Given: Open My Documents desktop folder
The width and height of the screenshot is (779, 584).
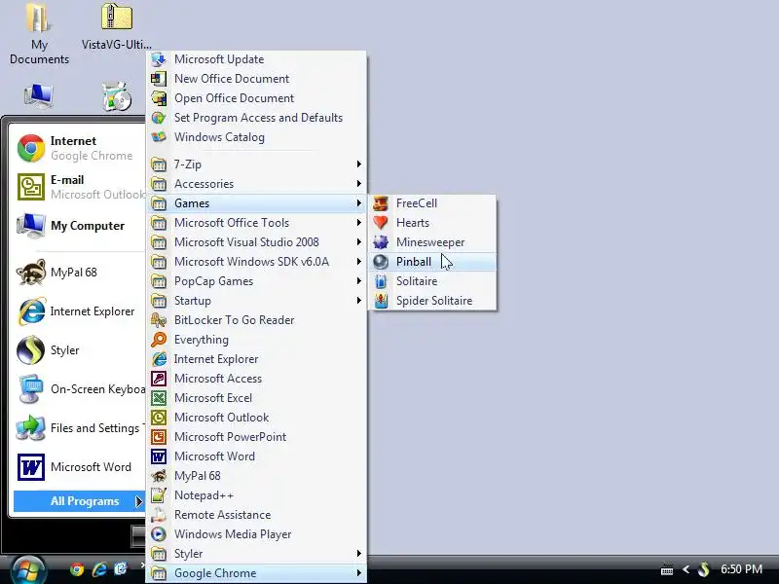Looking at the screenshot, I should tap(39, 33).
